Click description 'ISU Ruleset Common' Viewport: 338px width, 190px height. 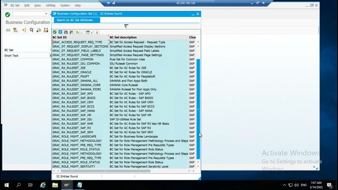point(124,64)
